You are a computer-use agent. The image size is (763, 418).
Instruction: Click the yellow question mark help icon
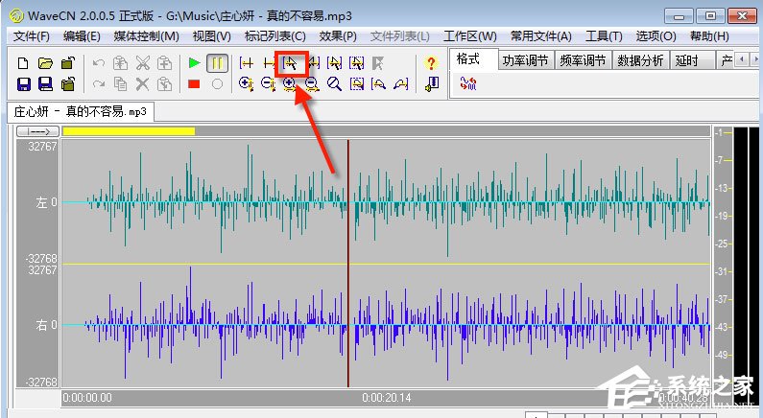point(431,63)
